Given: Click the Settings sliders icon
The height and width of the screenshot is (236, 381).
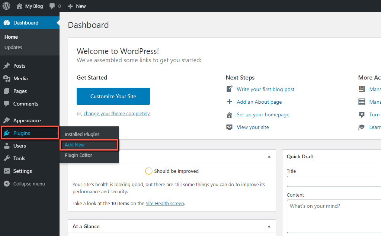Looking at the screenshot, I should [7, 171].
